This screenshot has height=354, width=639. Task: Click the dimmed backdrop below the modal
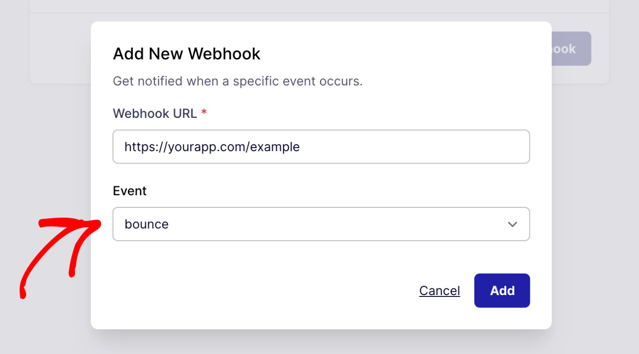click(x=319, y=343)
